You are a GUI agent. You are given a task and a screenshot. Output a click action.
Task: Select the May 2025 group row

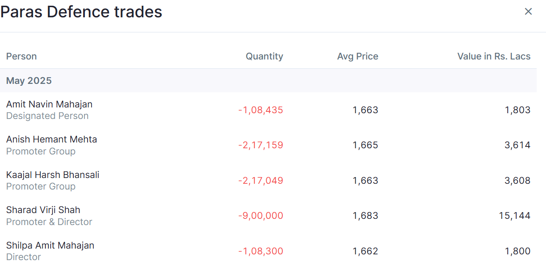(268, 80)
